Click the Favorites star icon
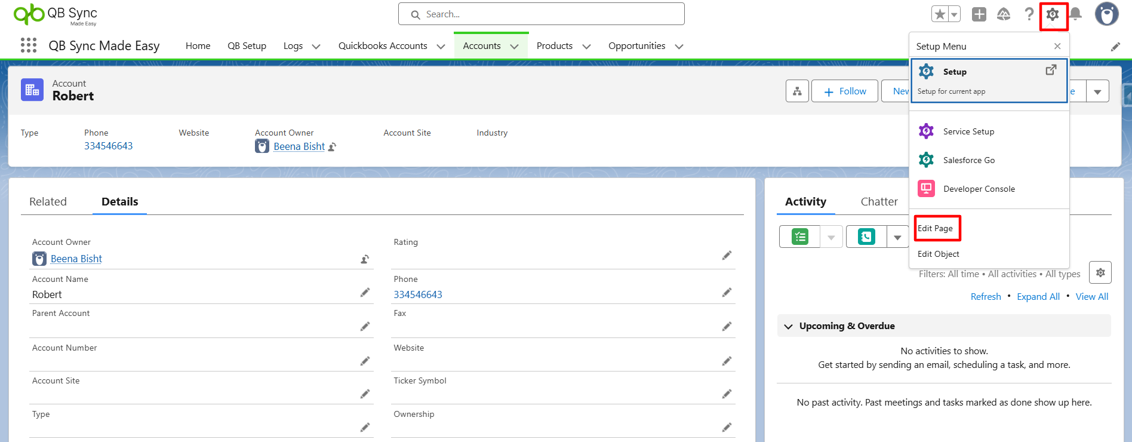 pyautogui.click(x=940, y=14)
